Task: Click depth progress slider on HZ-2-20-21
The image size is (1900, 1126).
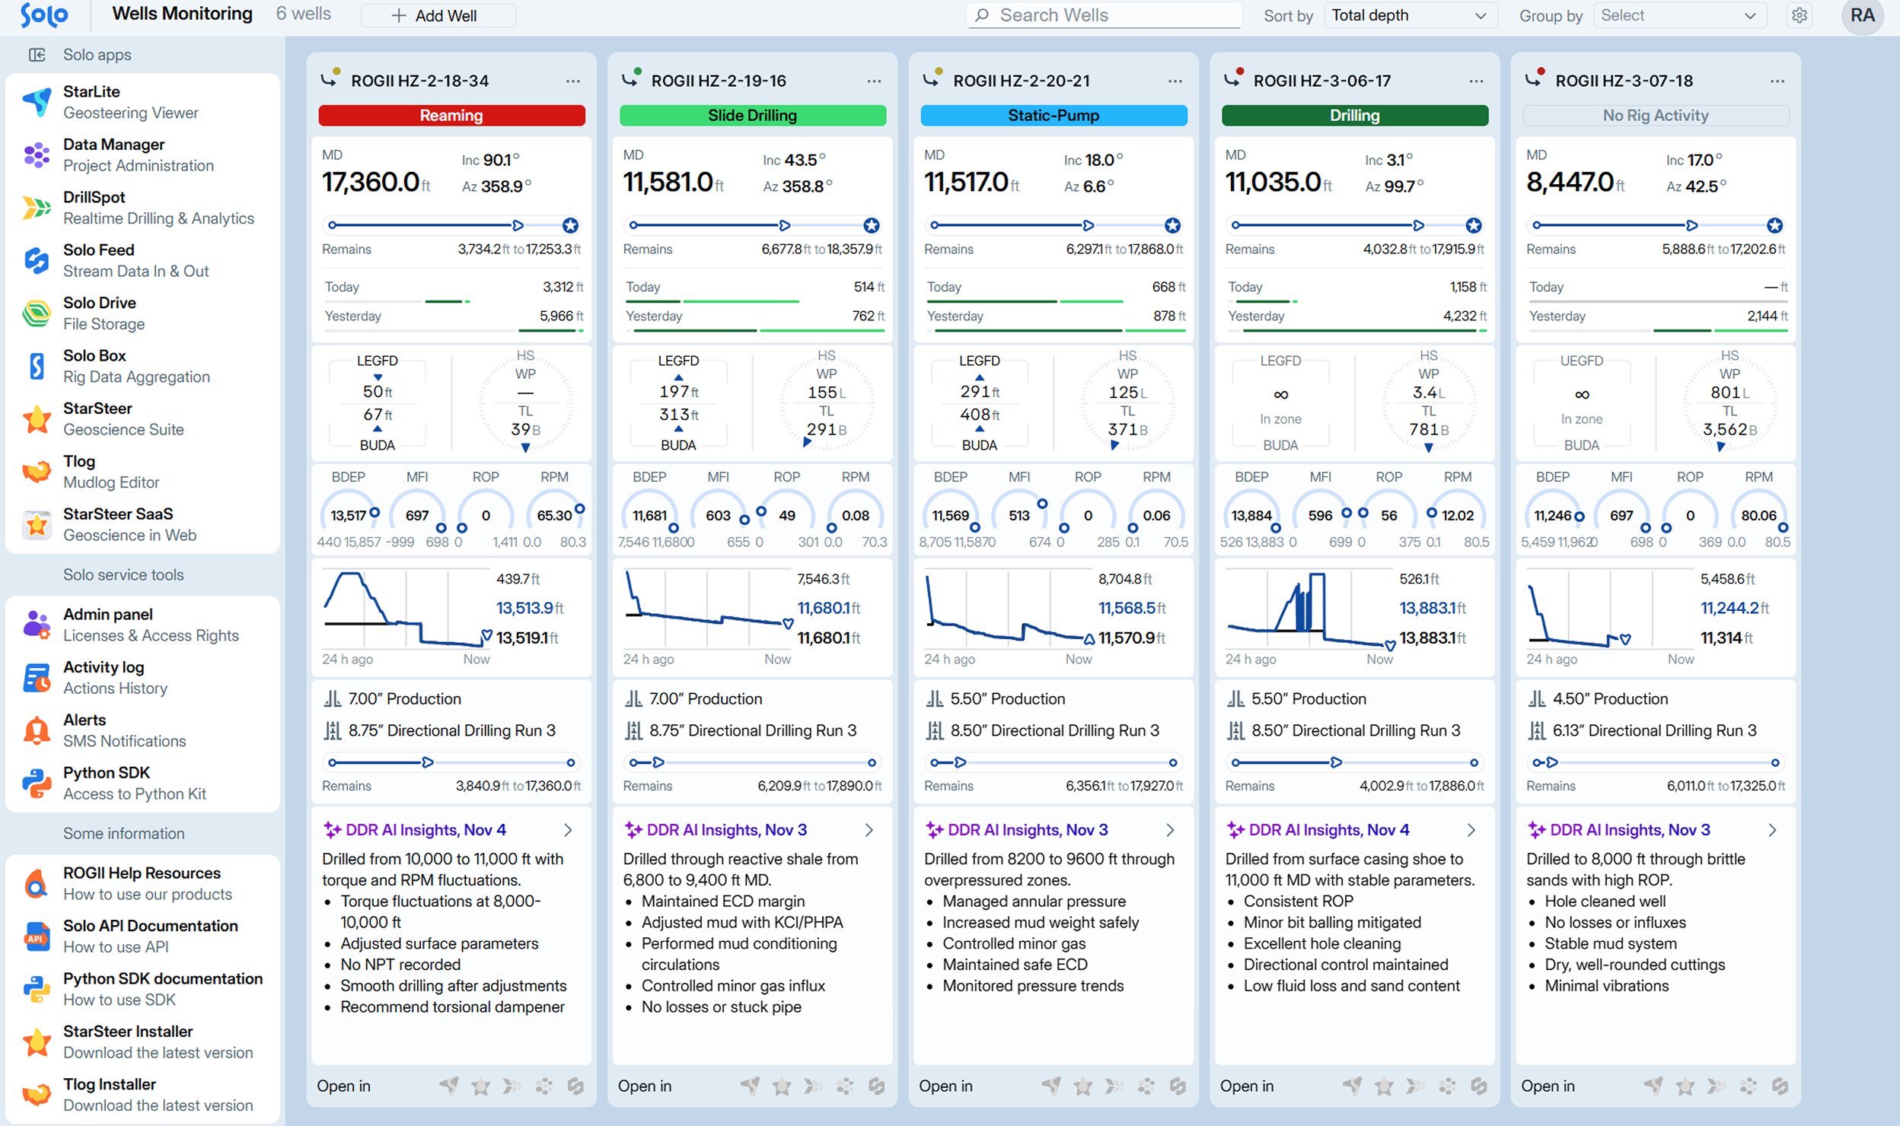Action: [x=1054, y=225]
